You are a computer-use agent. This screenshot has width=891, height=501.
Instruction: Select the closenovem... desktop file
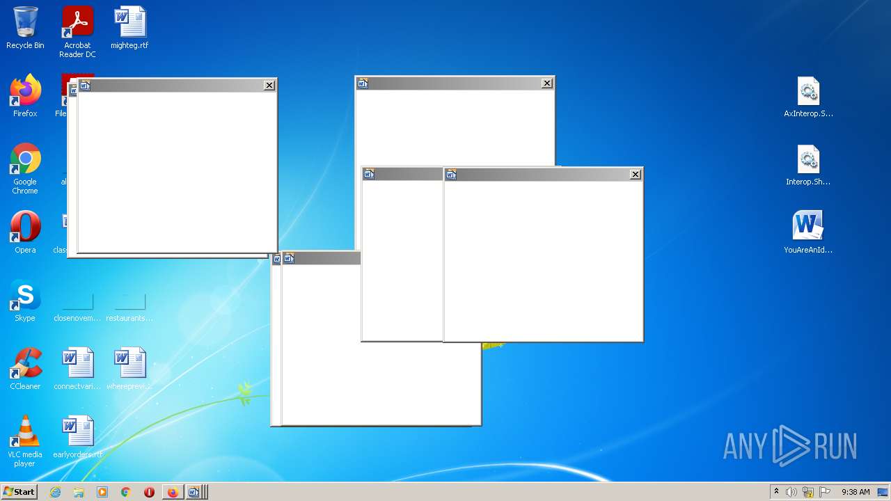(x=77, y=306)
